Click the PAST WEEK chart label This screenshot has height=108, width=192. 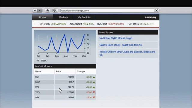coord(41,61)
